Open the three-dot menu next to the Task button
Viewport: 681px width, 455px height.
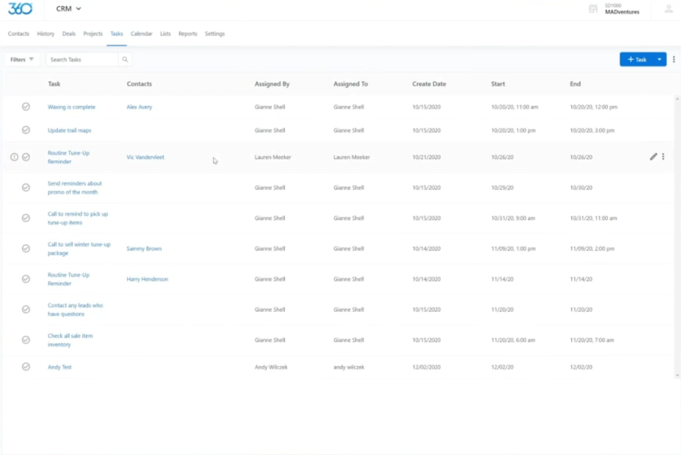click(674, 59)
